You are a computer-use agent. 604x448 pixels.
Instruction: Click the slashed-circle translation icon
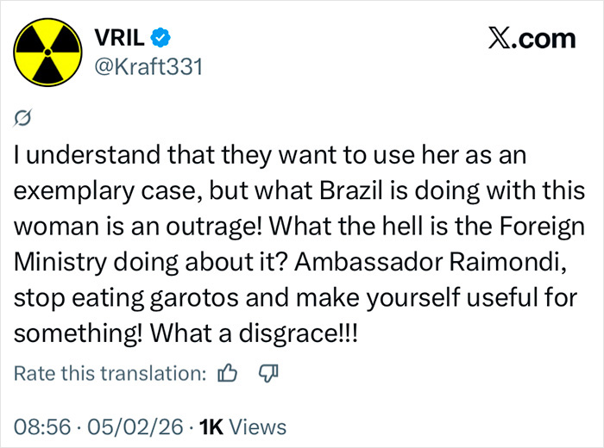pos(25,116)
